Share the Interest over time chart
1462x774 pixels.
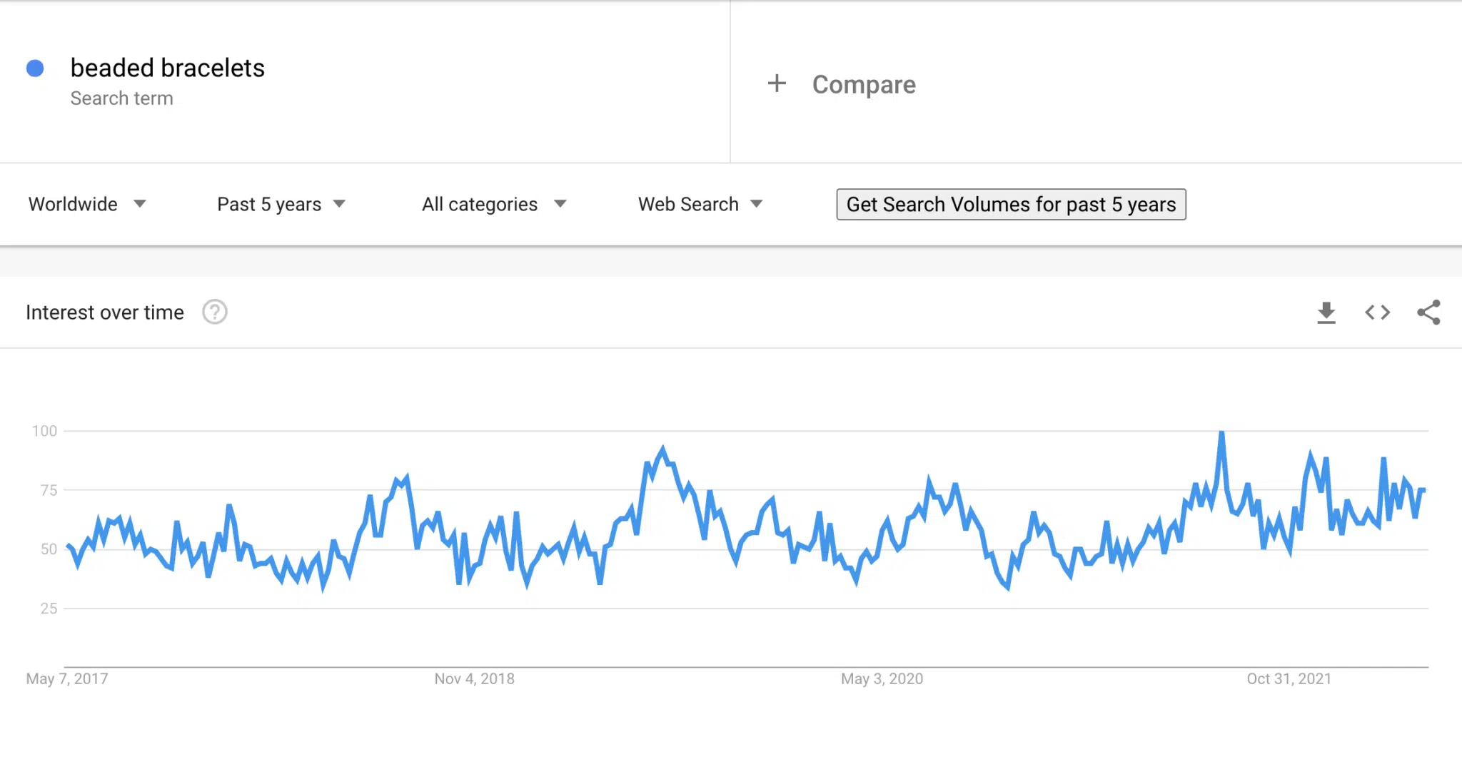click(x=1429, y=312)
